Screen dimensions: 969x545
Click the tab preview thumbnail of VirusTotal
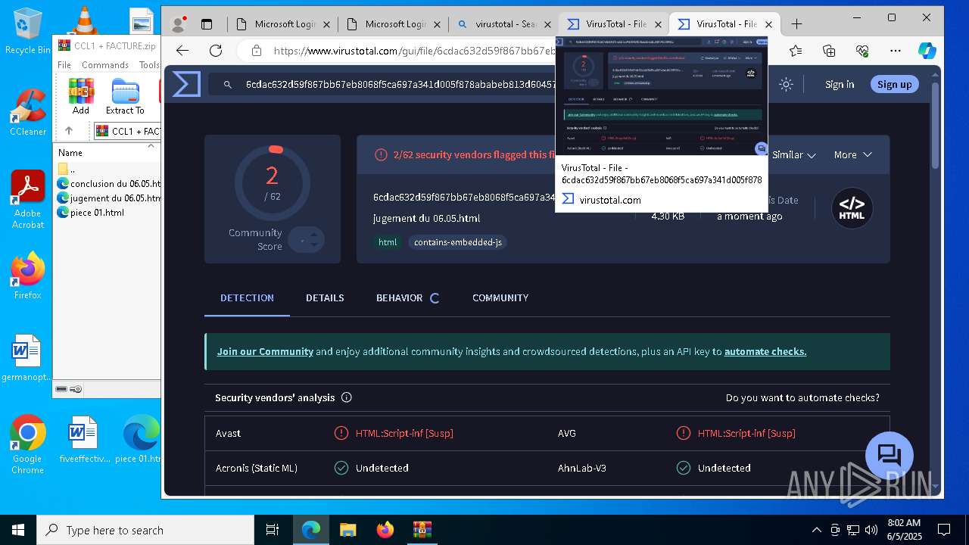662,97
